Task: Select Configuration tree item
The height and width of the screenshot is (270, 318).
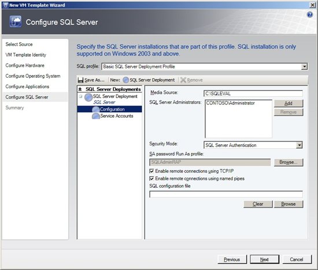Action: pos(112,110)
